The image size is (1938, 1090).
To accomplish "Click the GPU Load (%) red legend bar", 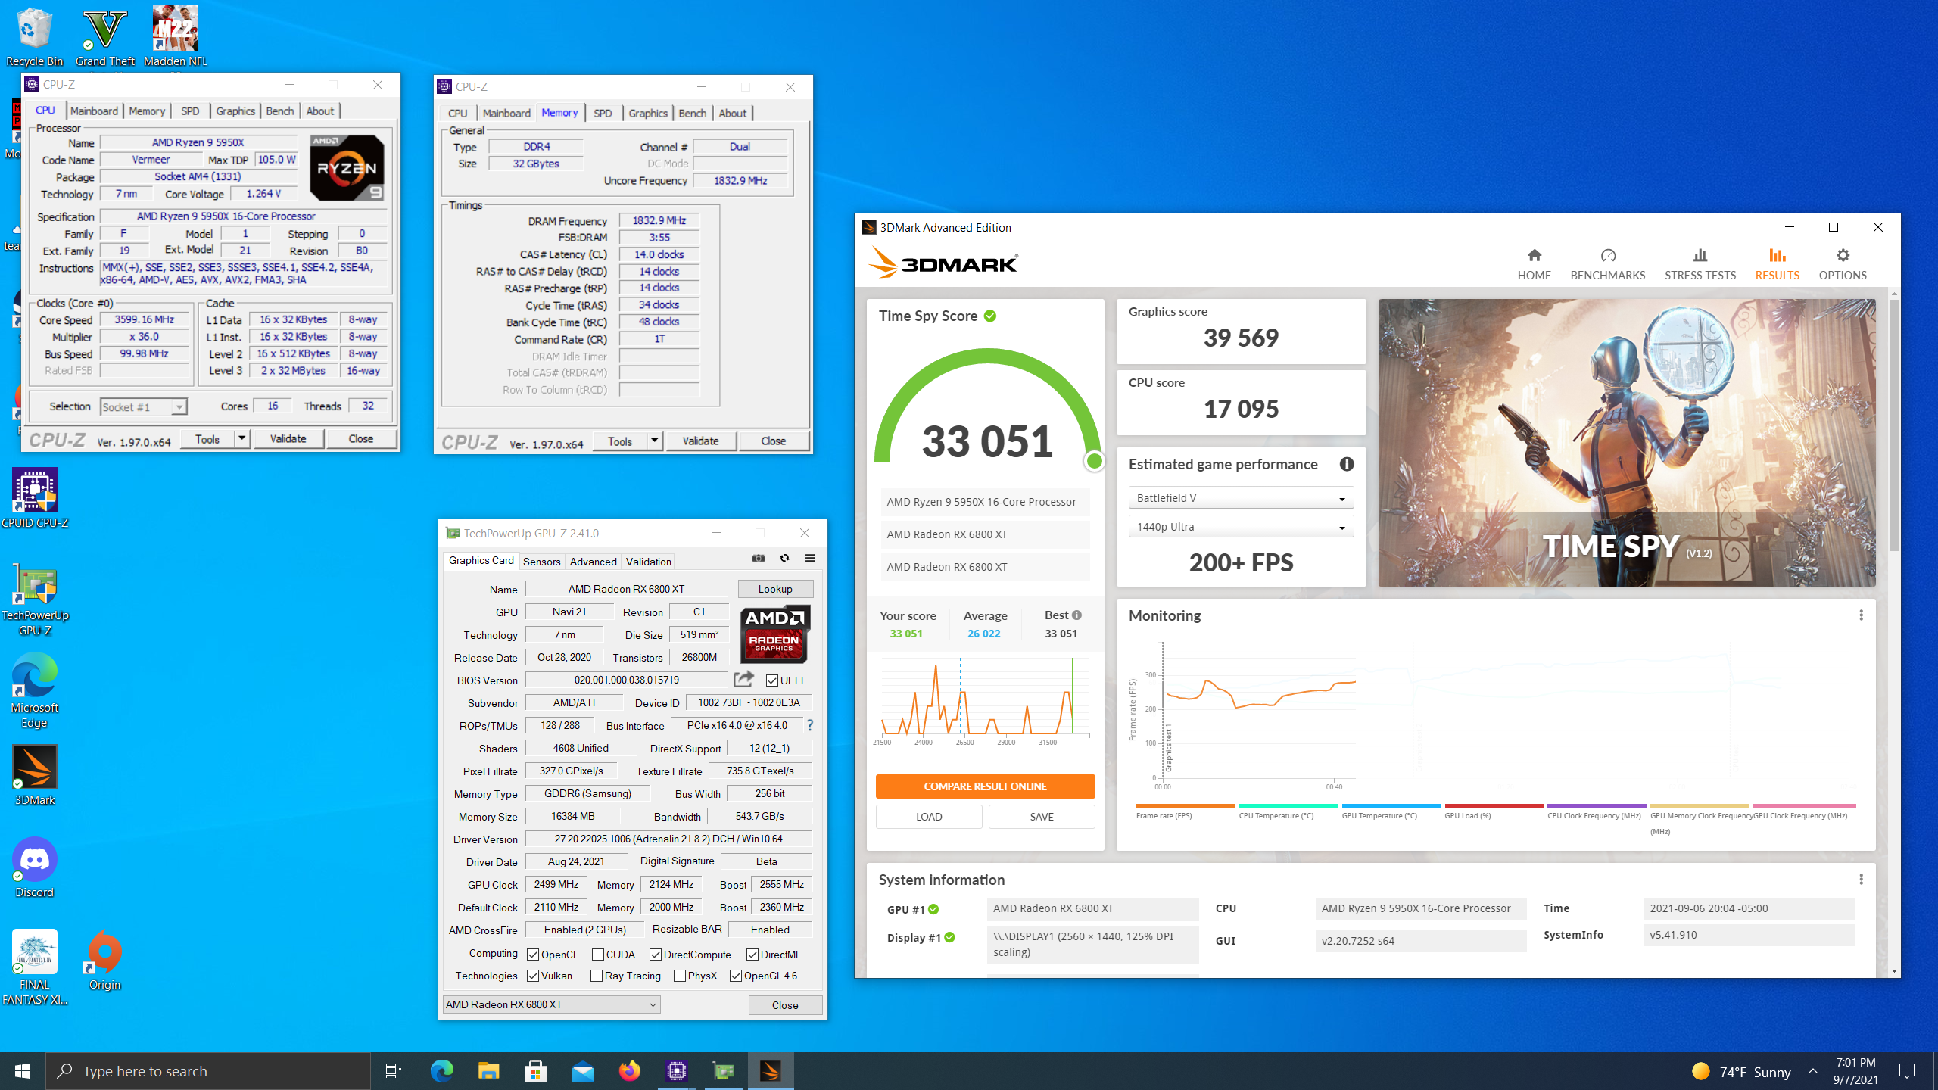I will click(1494, 805).
